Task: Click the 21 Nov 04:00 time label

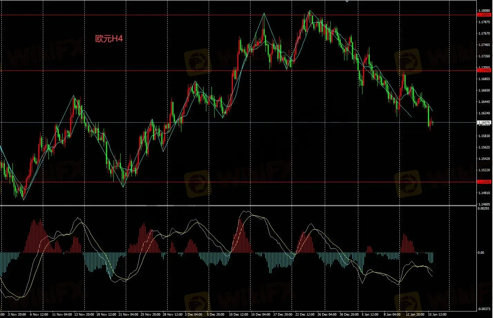Action: click(129, 315)
